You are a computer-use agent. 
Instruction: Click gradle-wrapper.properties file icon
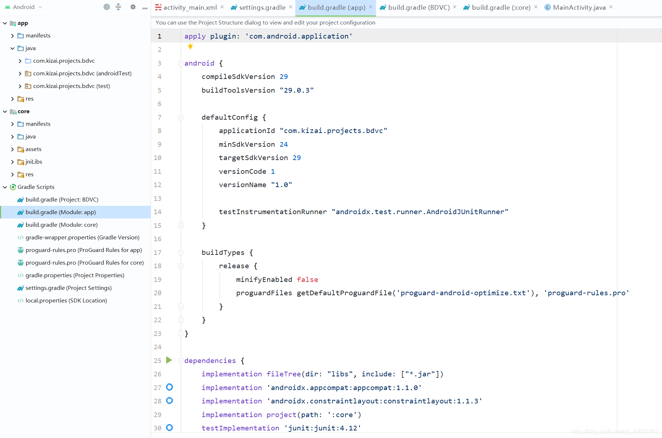(21, 237)
